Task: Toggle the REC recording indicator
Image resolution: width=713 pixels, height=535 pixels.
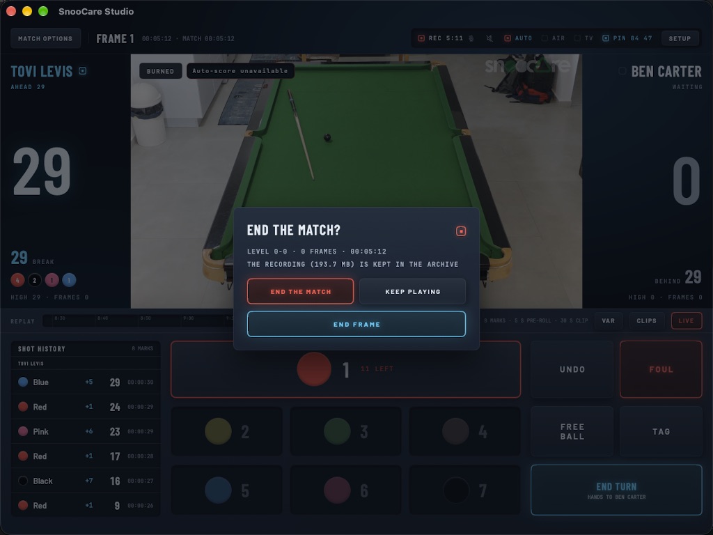Action: coord(440,38)
